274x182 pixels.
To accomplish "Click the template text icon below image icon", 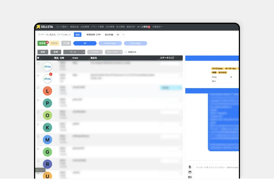I will pyautogui.click(x=190, y=177).
